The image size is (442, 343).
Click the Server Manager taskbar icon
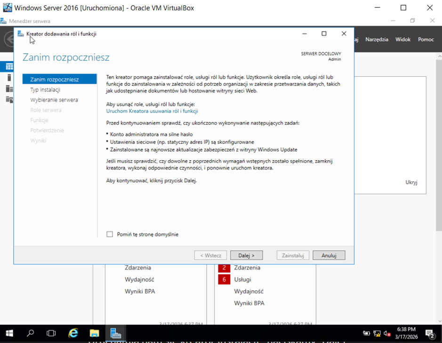[x=116, y=333]
